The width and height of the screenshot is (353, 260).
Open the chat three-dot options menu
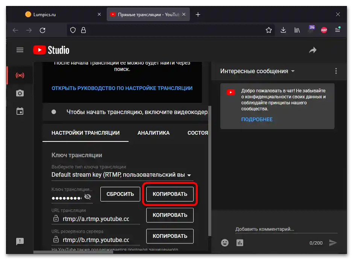[x=336, y=71]
